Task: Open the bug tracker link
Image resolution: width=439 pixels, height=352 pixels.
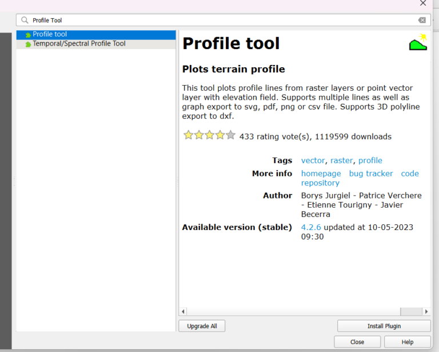Action: point(371,173)
